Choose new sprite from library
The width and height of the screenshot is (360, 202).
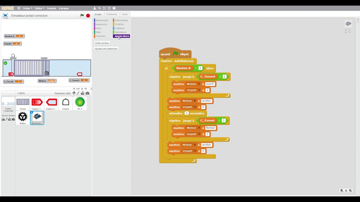coord(74,93)
